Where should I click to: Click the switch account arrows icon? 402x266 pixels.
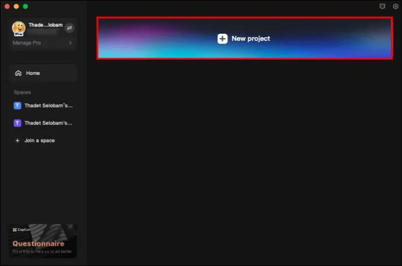(x=69, y=28)
